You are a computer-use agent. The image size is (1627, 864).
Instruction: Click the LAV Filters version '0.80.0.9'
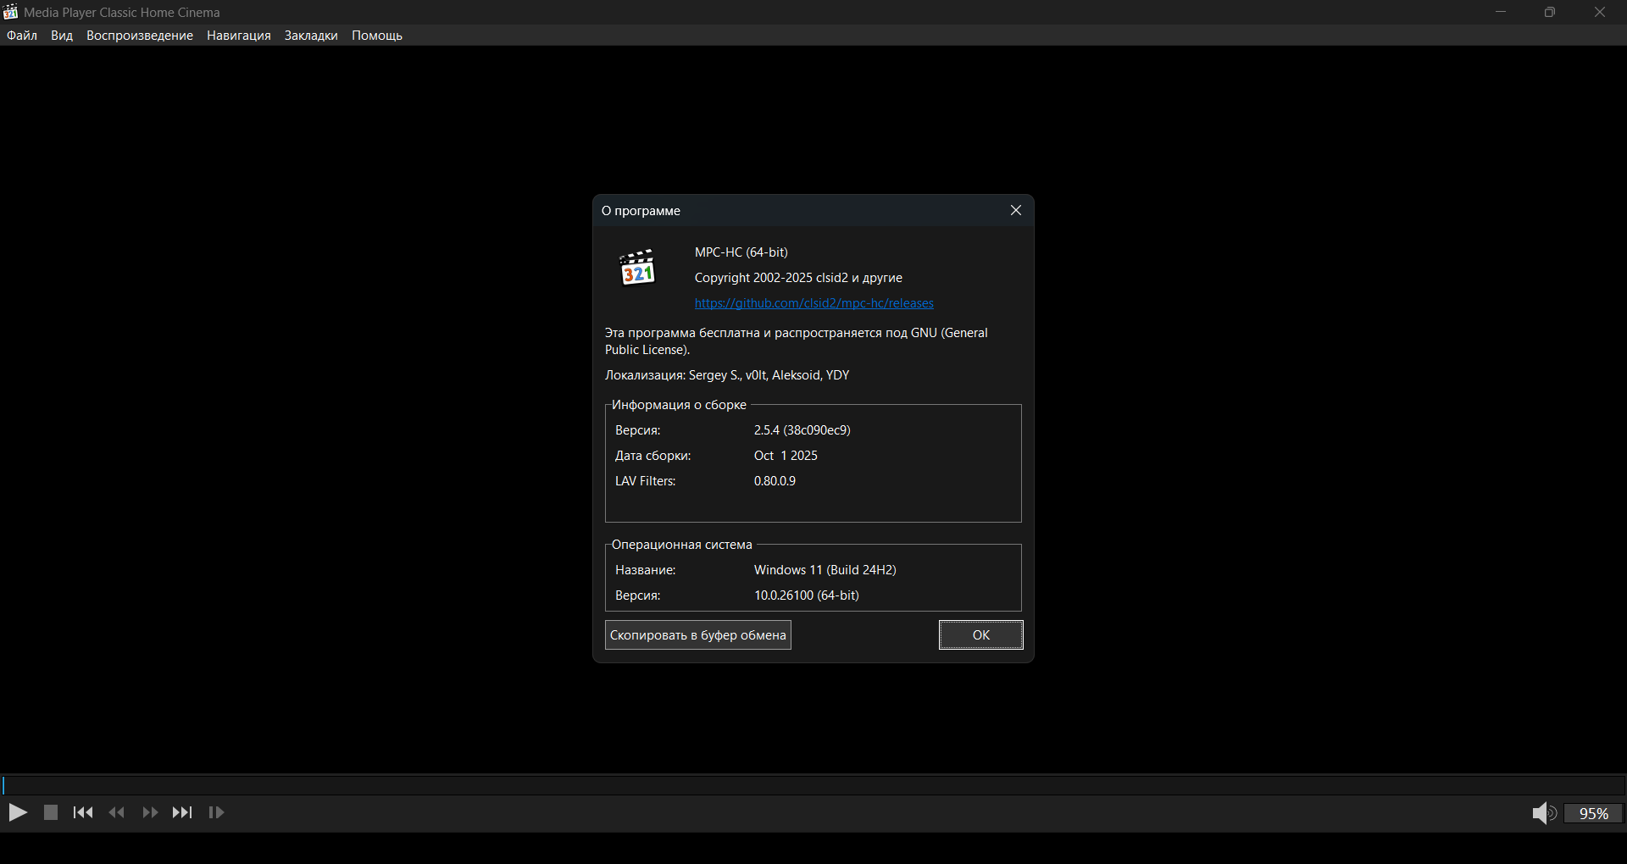pos(775,481)
